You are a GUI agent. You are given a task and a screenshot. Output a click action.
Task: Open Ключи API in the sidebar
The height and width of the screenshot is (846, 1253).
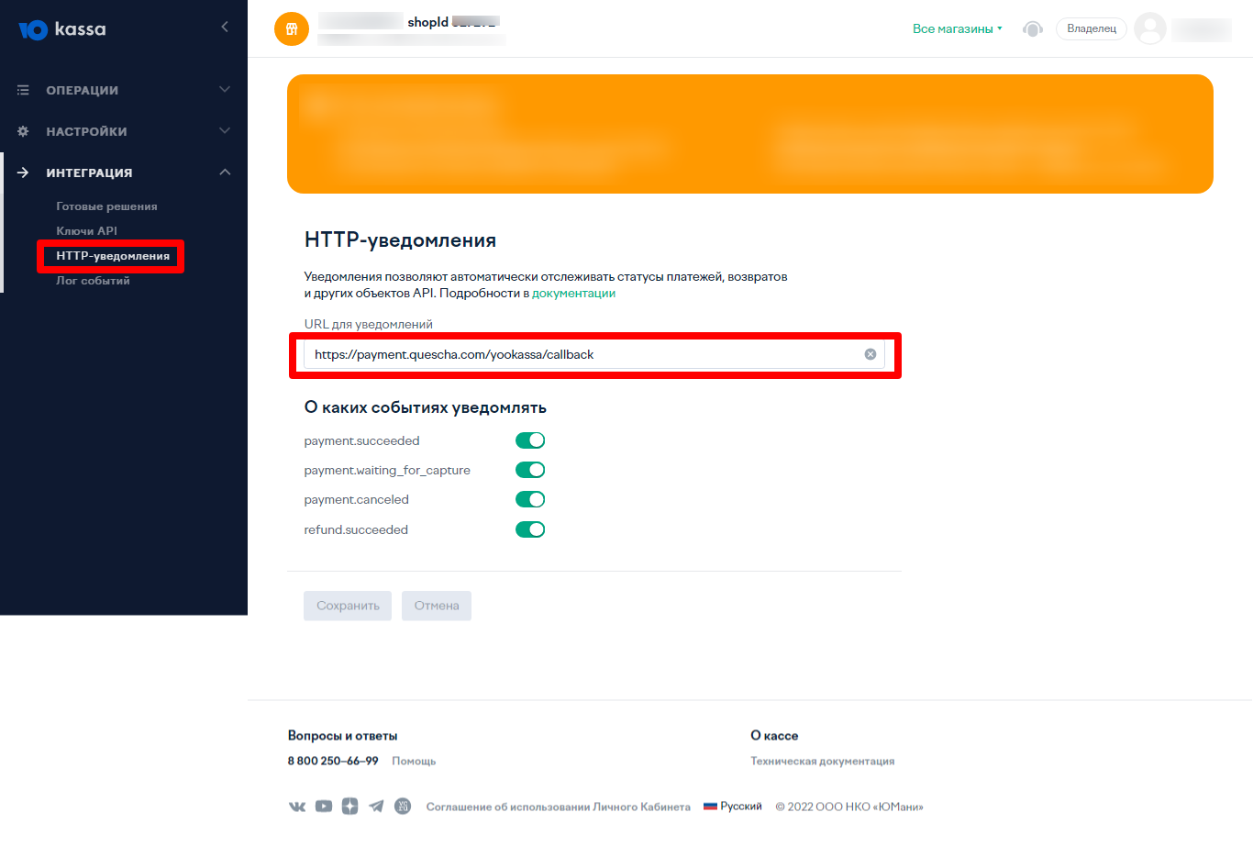[x=86, y=231]
